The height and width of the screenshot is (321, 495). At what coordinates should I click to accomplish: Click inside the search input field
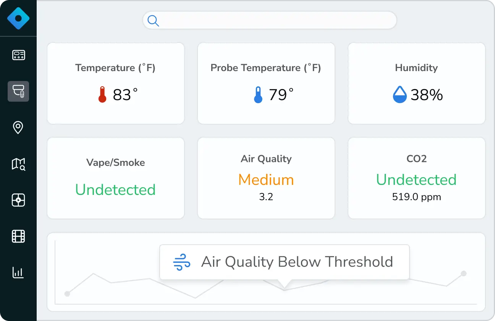[x=270, y=20]
